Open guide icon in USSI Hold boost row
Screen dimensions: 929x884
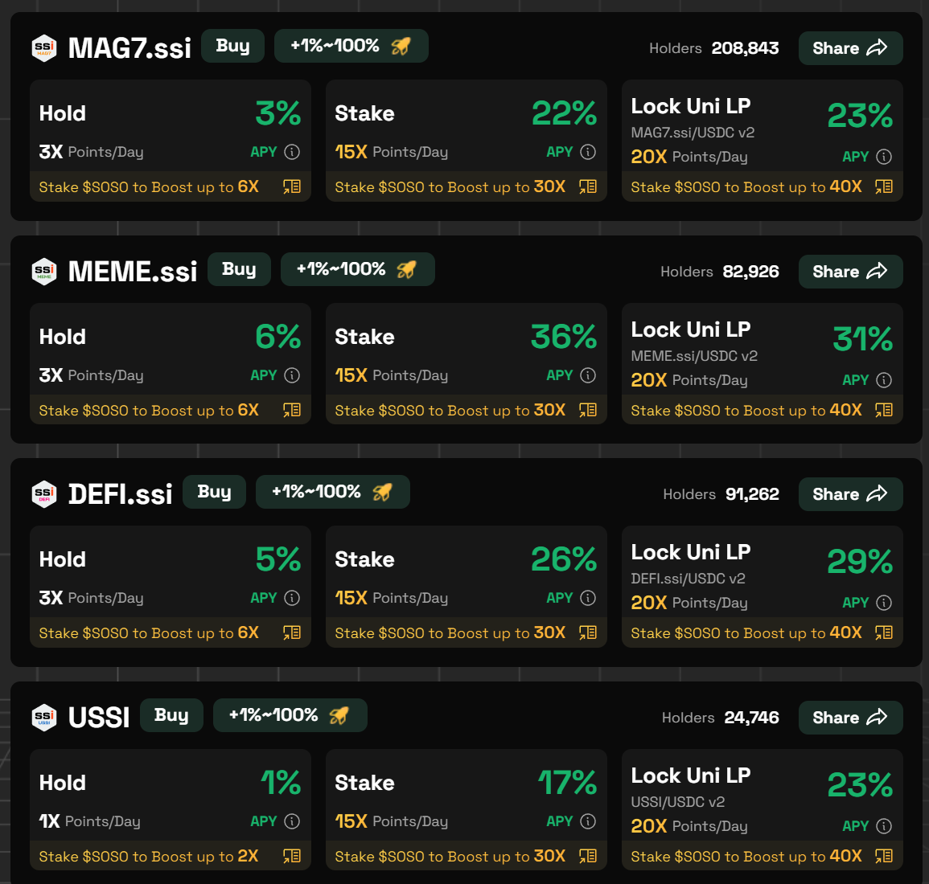pos(292,856)
